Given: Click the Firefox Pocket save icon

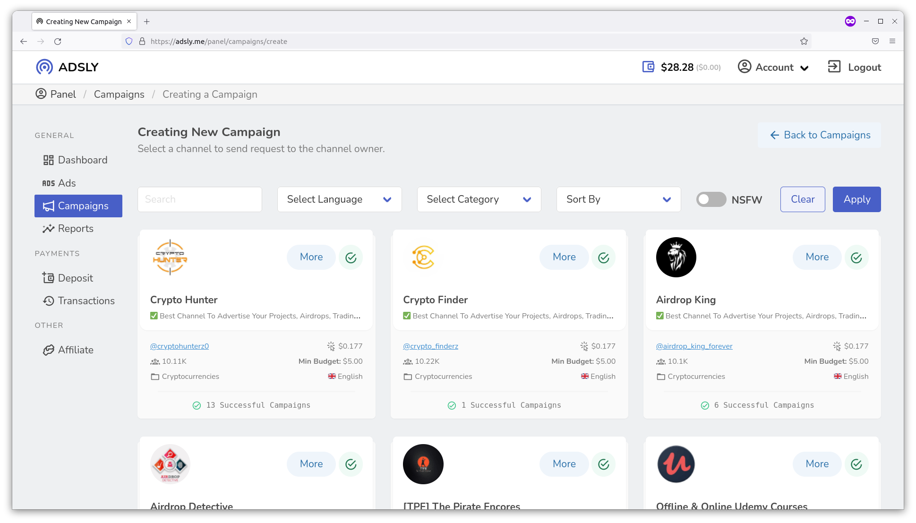Looking at the screenshot, I should point(875,42).
